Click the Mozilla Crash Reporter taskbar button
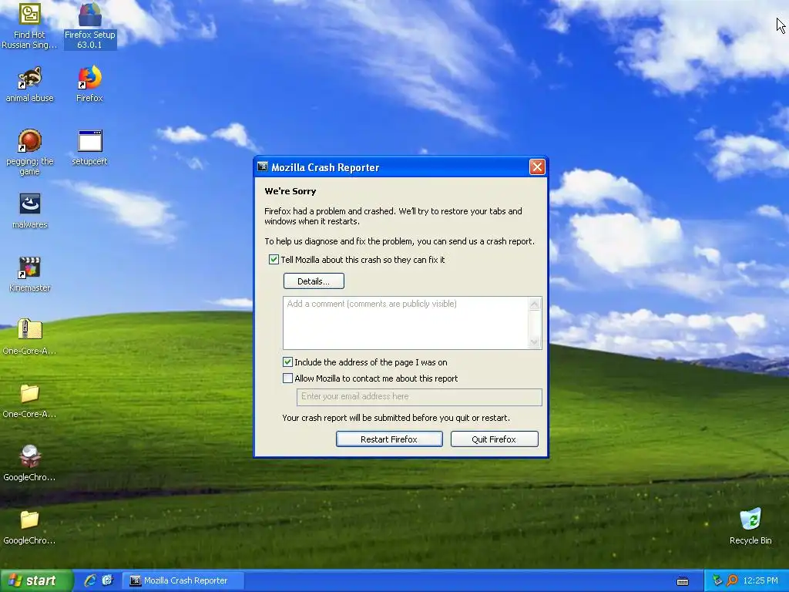The height and width of the screenshot is (592, 789). tap(183, 580)
